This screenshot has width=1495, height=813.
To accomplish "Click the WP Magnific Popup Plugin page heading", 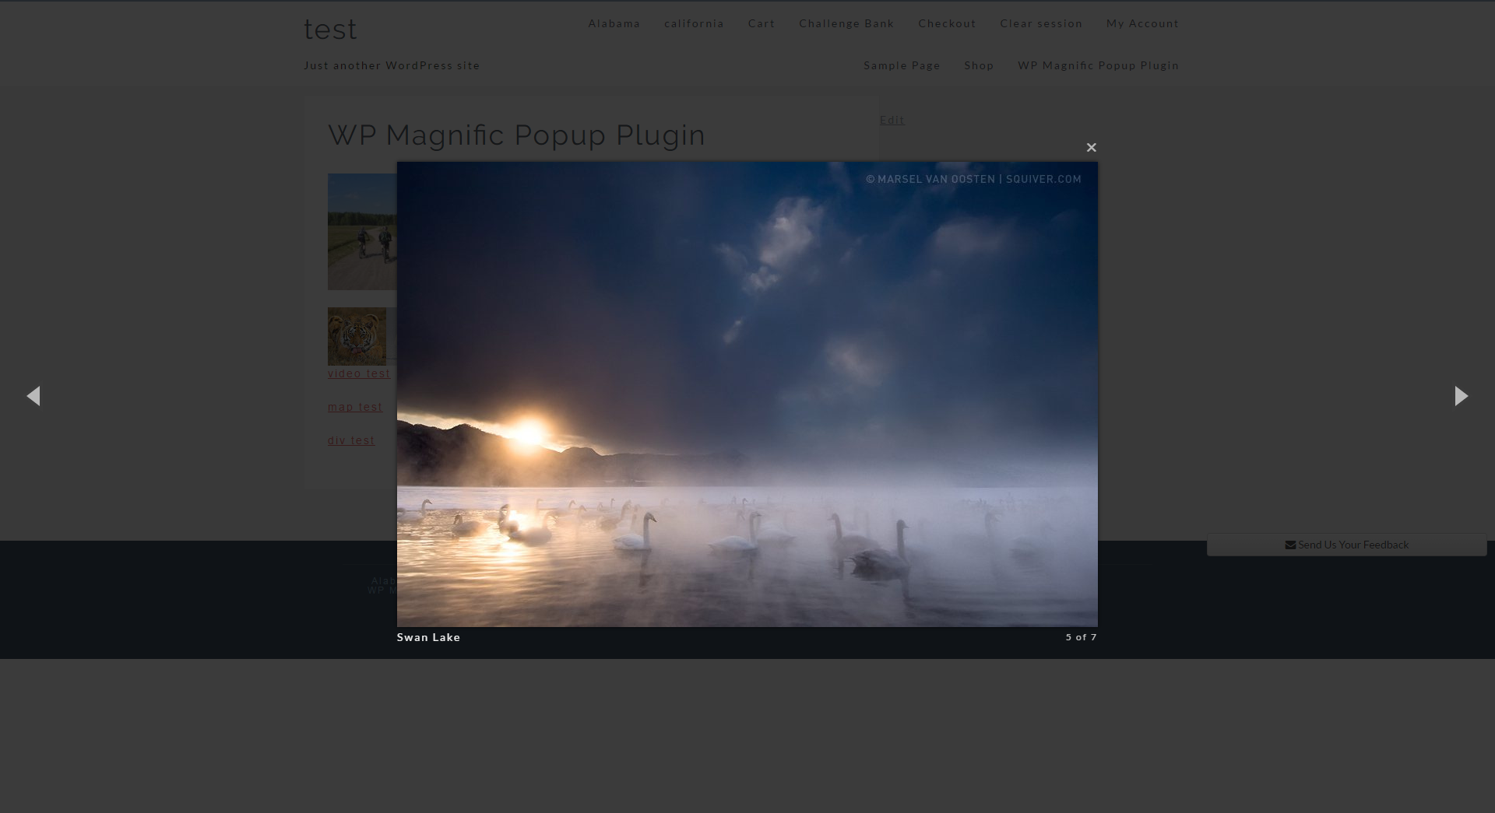I will tap(516, 135).
